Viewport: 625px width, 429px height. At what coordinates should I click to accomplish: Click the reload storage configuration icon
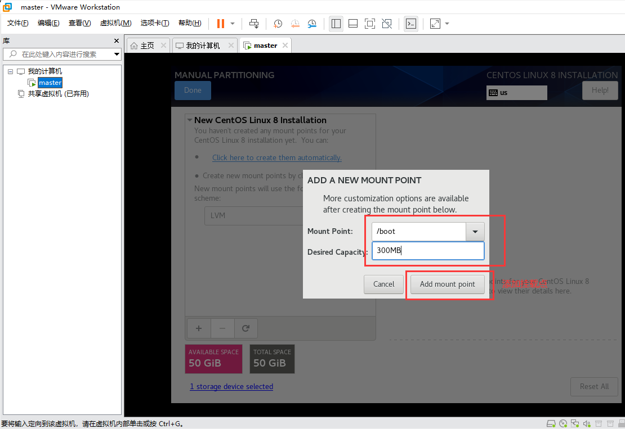tap(245, 328)
